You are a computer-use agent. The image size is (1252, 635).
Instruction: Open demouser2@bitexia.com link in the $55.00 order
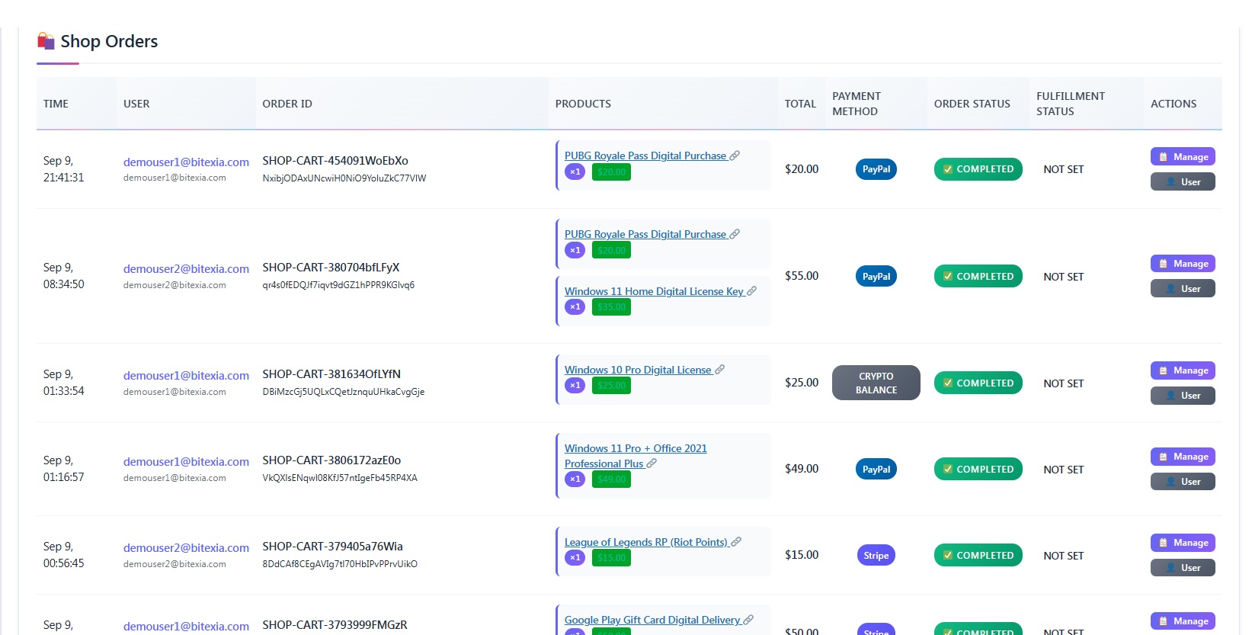[186, 269]
